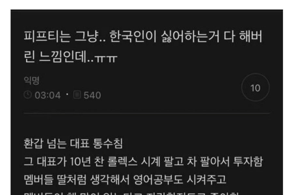Click the partially visible last body line
This screenshot has width=293, height=195.
tap(132, 193)
